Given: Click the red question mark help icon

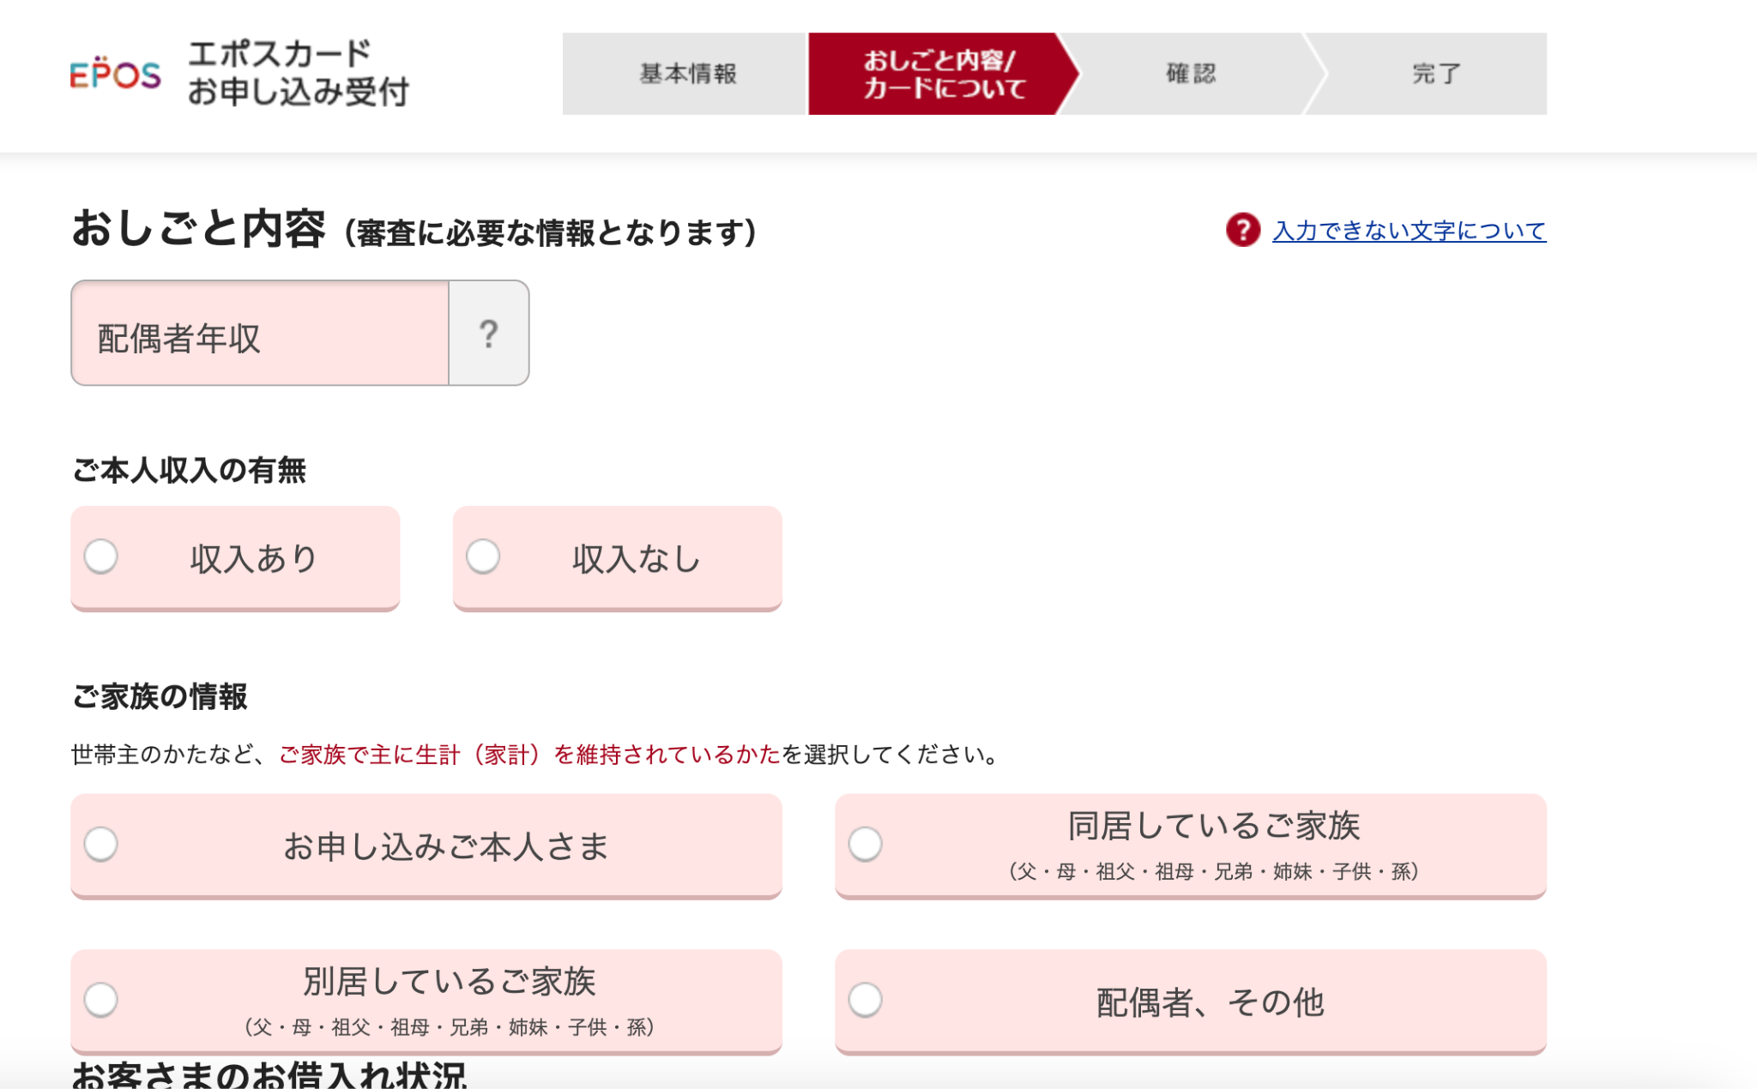Looking at the screenshot, I should [x=1242, y=230].
